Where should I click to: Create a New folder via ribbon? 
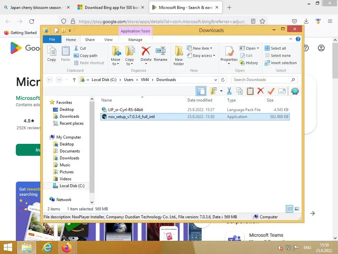tap(179, 56)
